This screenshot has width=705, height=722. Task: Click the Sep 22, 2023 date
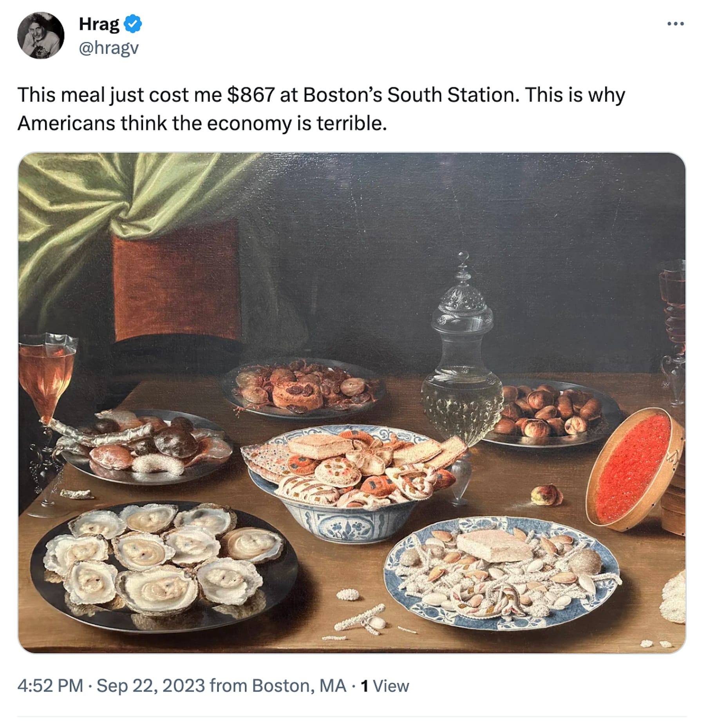click(151, 686)
